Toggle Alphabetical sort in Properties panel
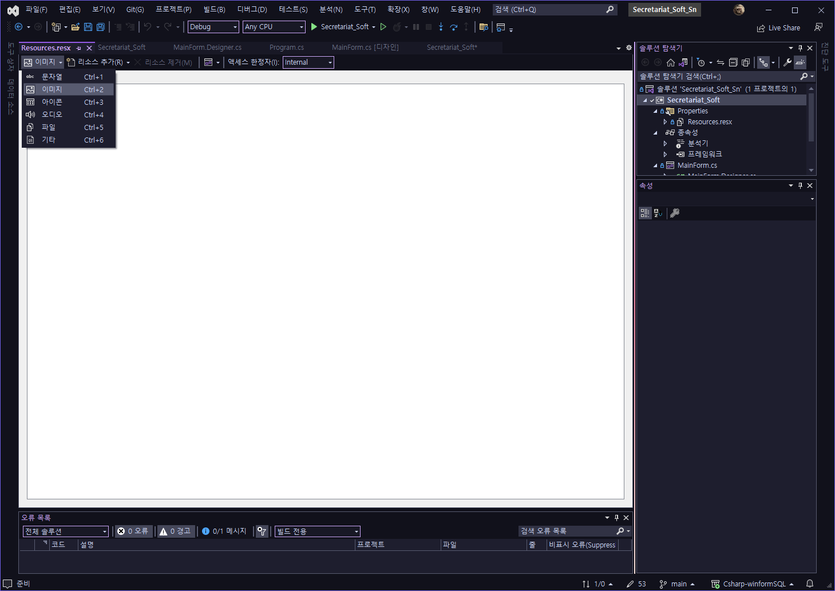835x591 pixels. (658, 213)
